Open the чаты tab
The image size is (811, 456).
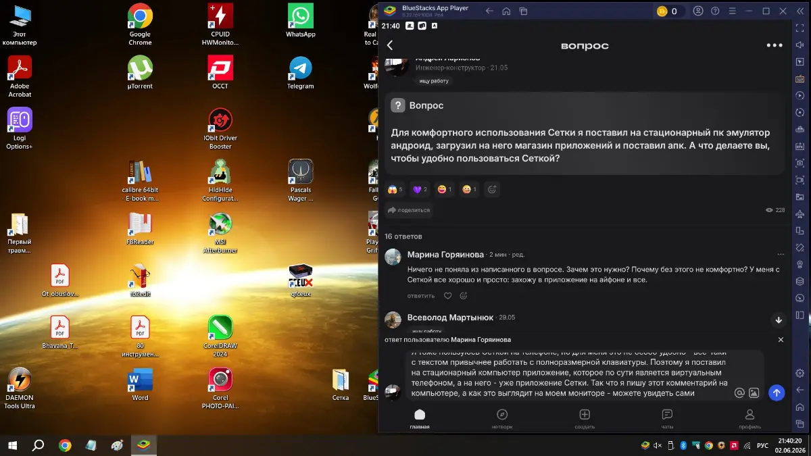click(x=667, y=419)
